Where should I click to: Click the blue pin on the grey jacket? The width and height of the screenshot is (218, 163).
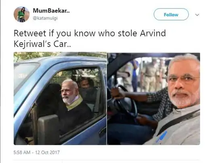161,136
